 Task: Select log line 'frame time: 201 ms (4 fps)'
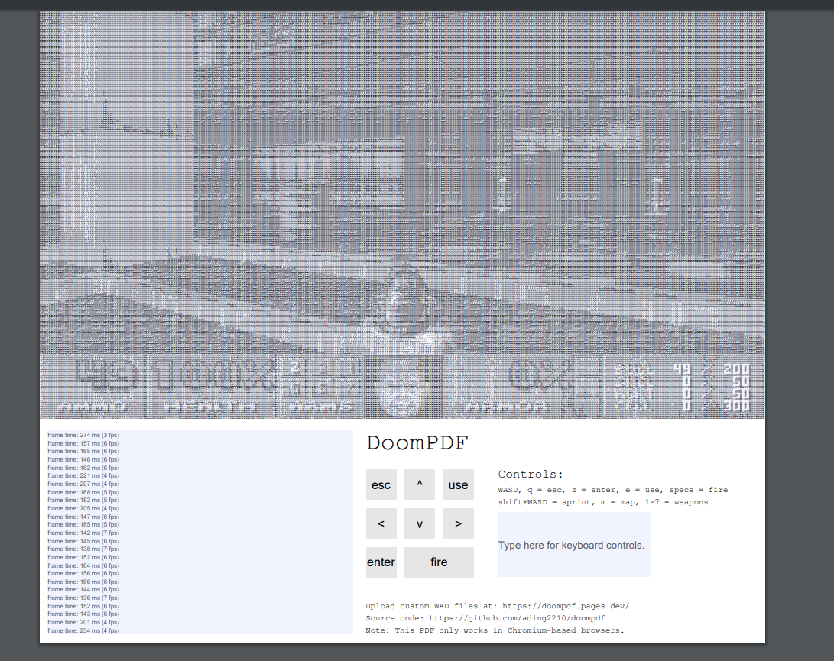tap(83, 622)
